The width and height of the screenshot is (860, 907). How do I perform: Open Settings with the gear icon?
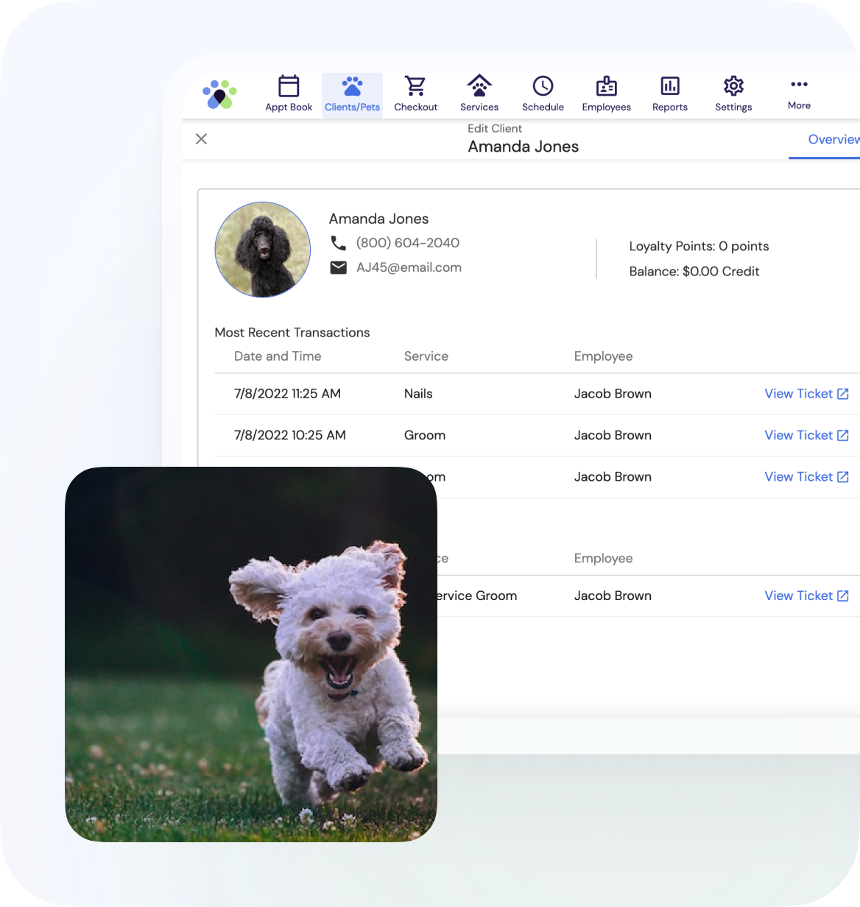click(733, 85)
